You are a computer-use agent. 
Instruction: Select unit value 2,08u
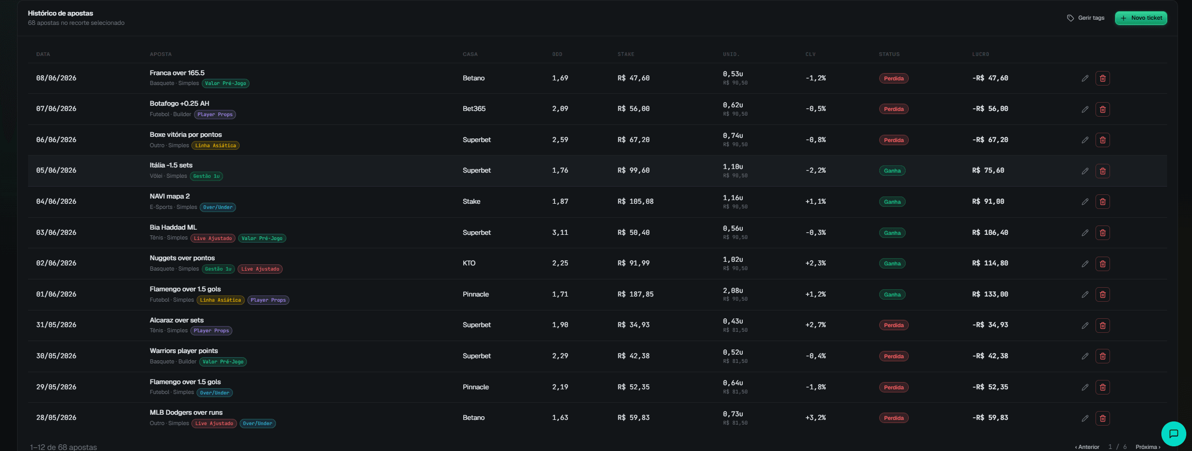tap(733, 291)
